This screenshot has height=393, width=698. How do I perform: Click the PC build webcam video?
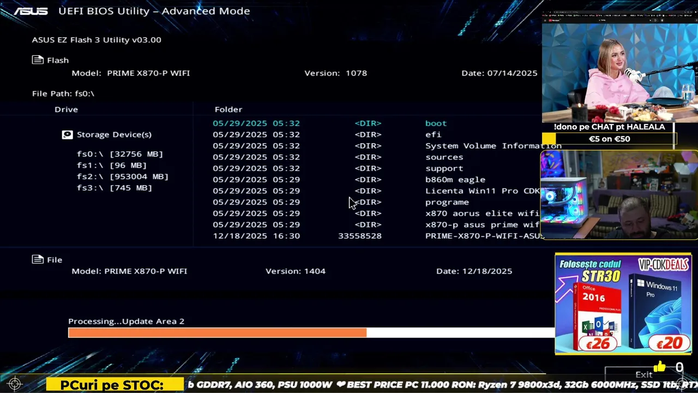click(x=619, y=195)
